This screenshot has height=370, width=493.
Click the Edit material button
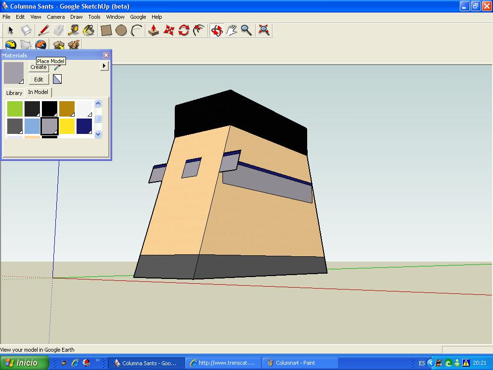[39, 79]
